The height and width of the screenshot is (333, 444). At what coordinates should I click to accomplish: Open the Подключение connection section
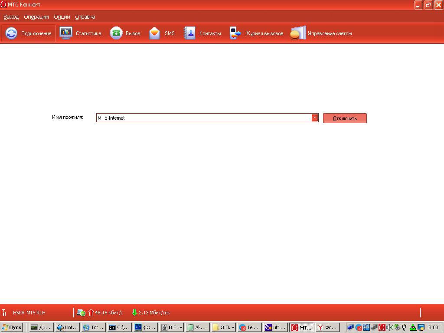(x=29, y=33)
